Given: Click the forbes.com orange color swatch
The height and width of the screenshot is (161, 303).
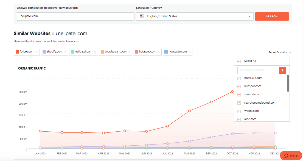Looking at the screenshot, I should 17,52.
